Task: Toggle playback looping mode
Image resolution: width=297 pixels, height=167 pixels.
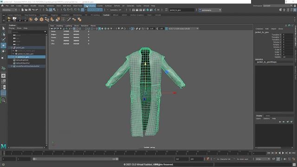Action: [273, 159]
